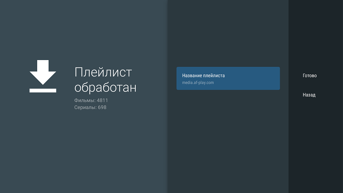Choose the Назад action in the right panel

(309, 95)
